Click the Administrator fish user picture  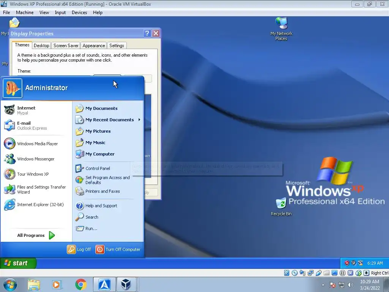pos(13,88)
